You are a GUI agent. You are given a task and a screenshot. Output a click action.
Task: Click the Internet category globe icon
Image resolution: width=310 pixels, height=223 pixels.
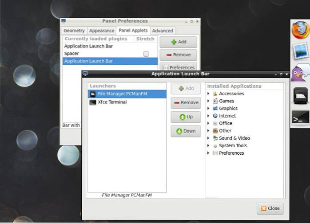click(x=215, y=116)
